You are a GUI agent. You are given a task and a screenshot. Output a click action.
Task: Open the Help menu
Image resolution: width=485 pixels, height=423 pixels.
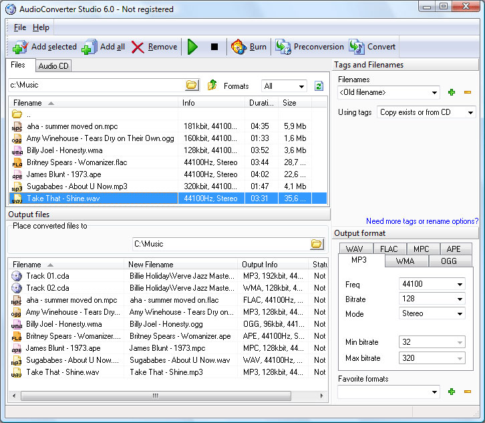[41, 27]
